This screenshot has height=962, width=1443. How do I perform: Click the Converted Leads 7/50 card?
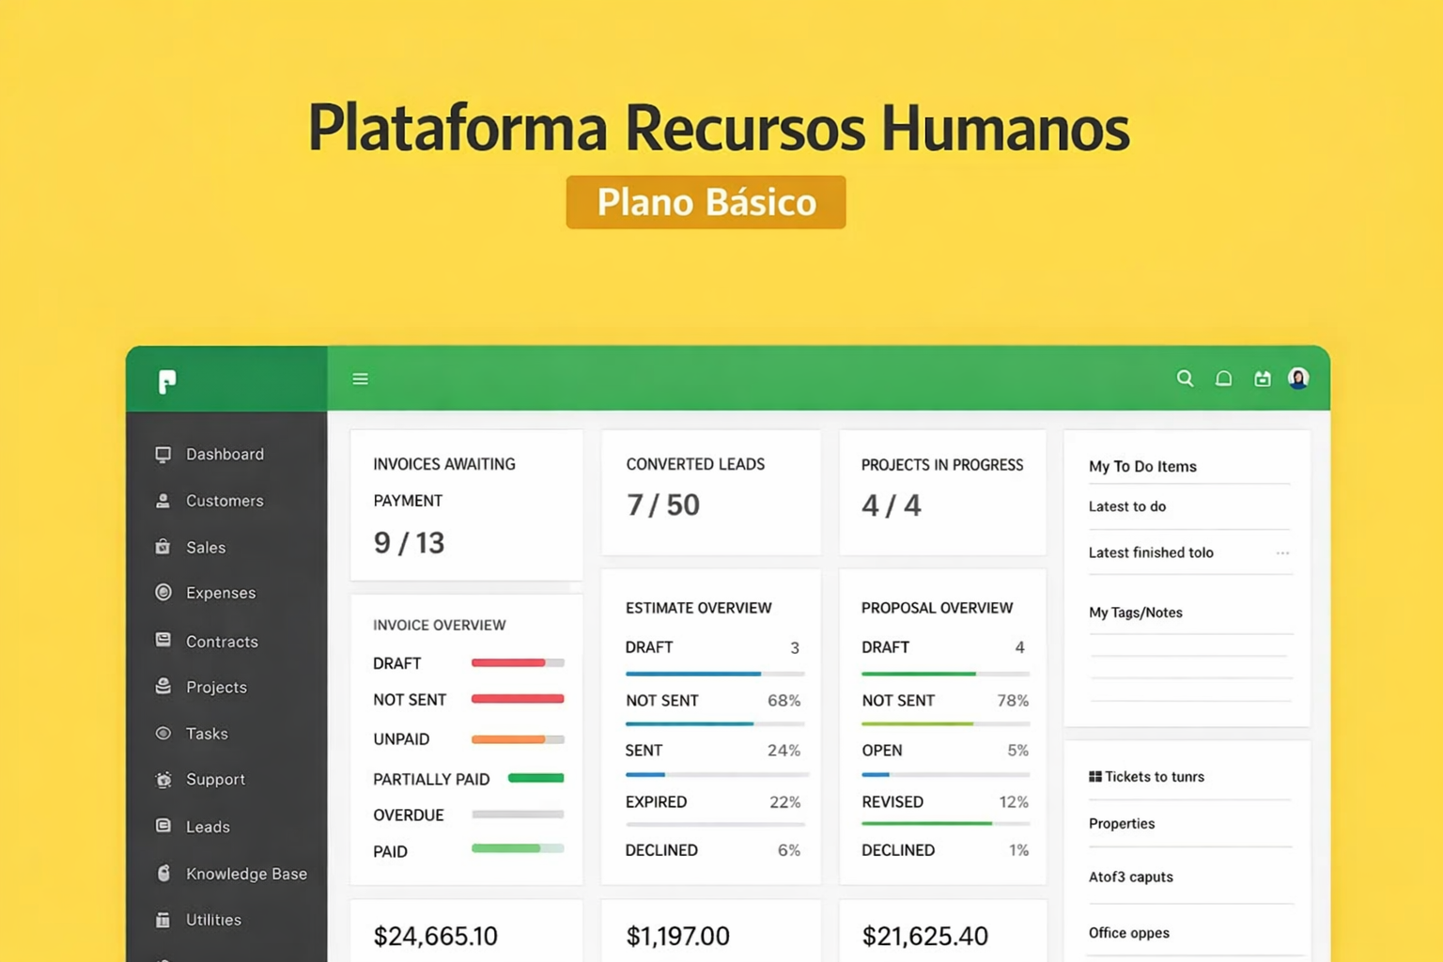tap(710, 492)
